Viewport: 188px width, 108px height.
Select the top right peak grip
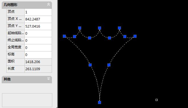coord(119,28)
